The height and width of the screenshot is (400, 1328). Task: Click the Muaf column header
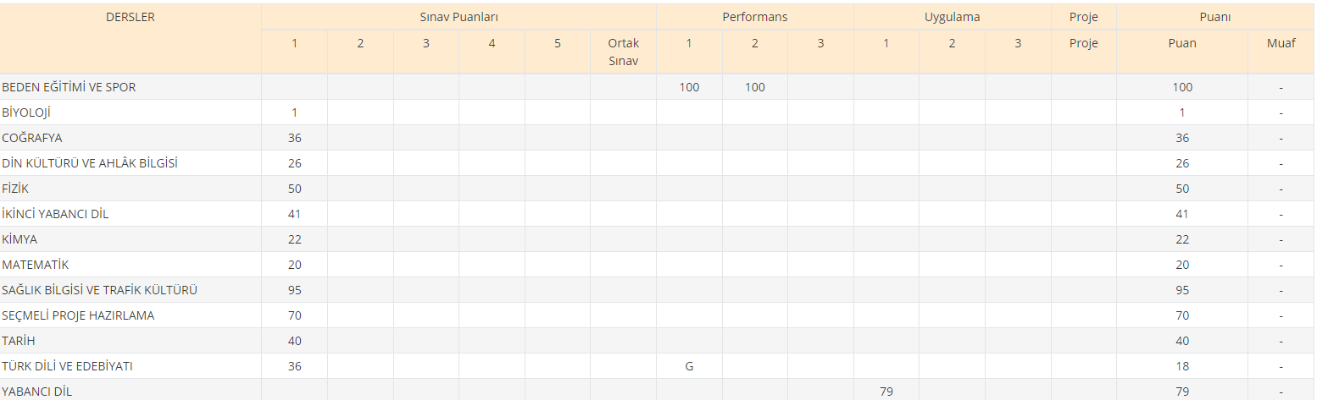(x=1281, y=43)
